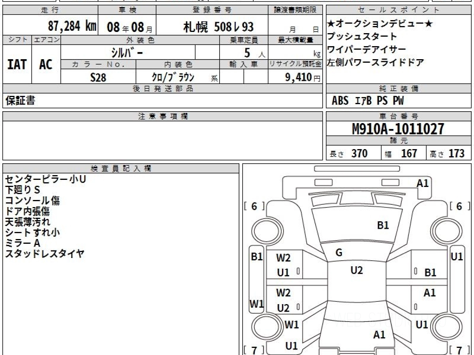
Task: Click the inspection date 08年08月
Action: 130,27
